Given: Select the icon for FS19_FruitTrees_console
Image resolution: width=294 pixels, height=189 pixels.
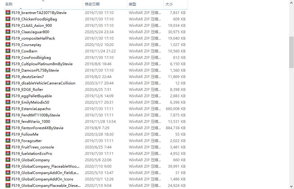Looking at the screenshot, I should tap(8, 147).
